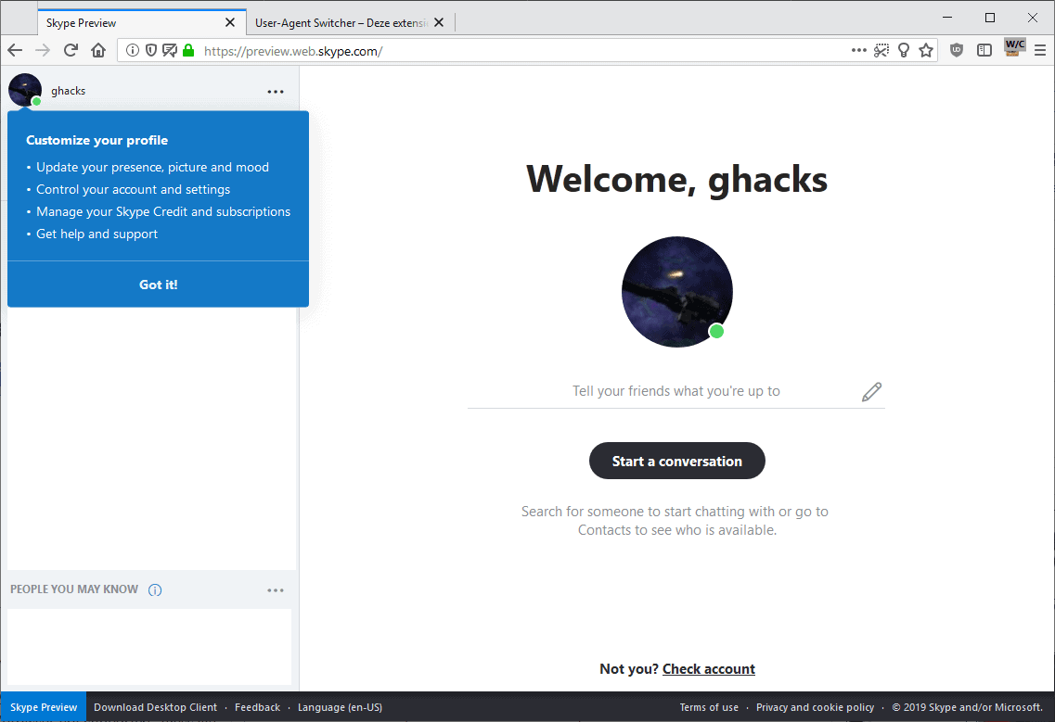Maximize the browser window
This screenshot has width=1055, height=722.
(990, 18)
